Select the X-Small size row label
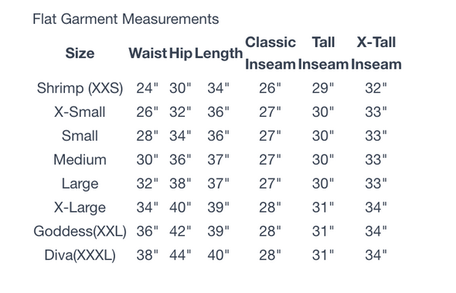Screen dimensions: 456x293 pos(80,112)
